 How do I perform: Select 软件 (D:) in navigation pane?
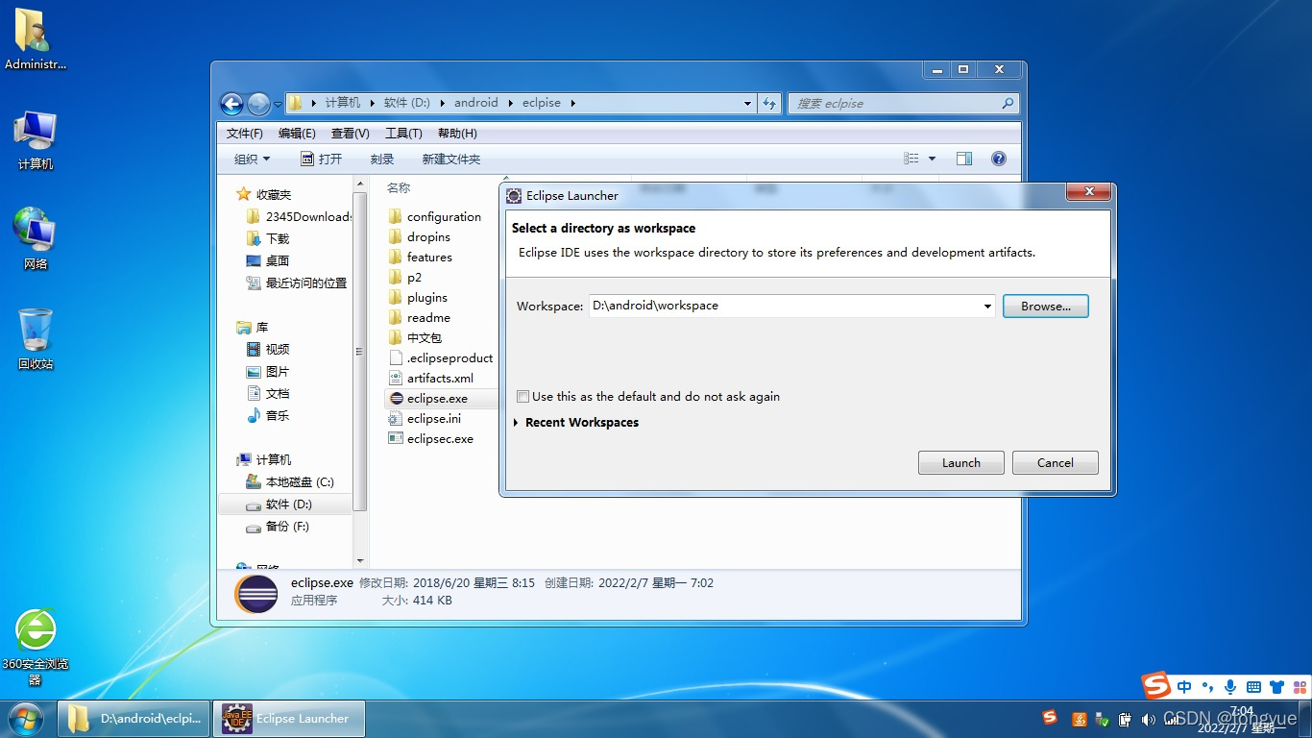(286, 504)
